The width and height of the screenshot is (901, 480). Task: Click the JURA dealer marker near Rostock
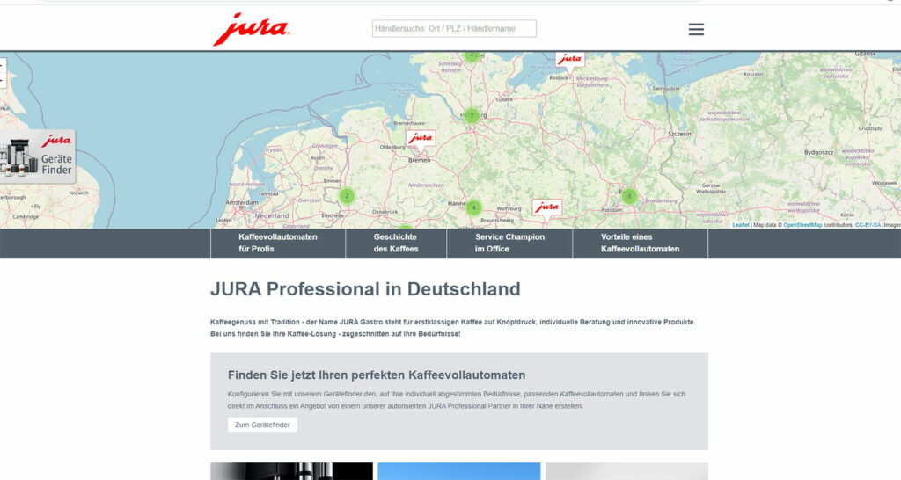[569, 59]
